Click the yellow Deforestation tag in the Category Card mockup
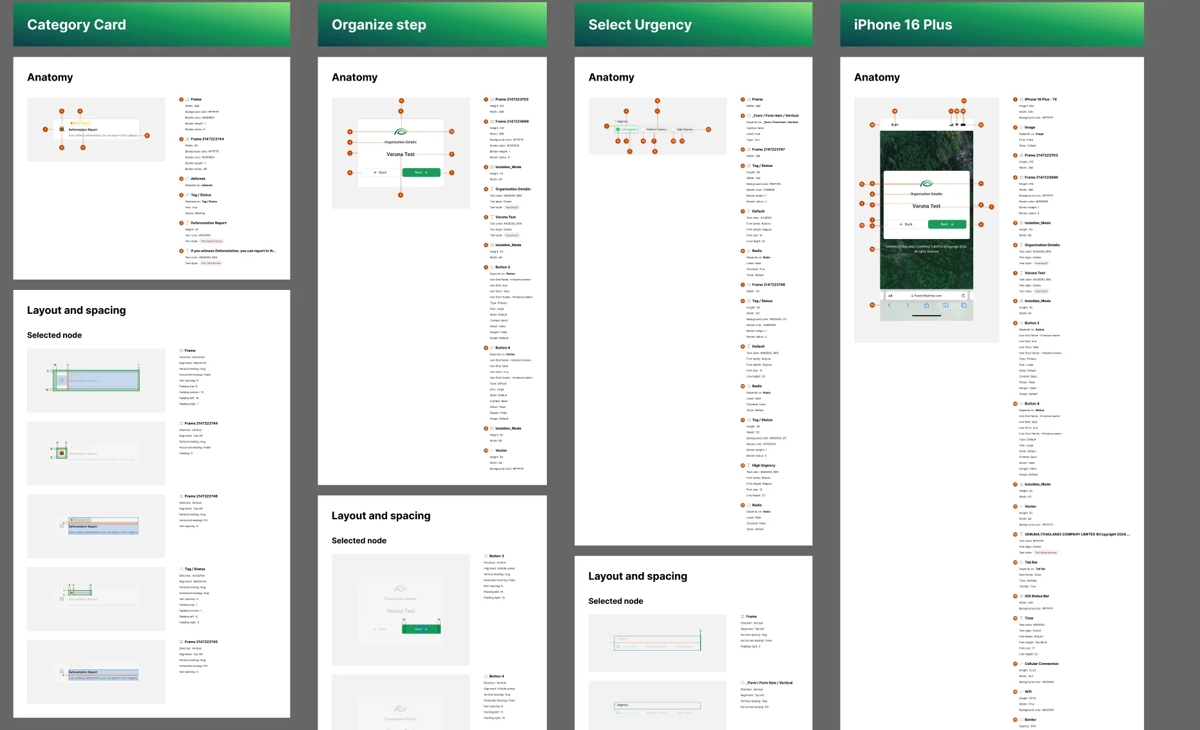The height and width of the screenshot is (730, 1200). click(81, 122)
